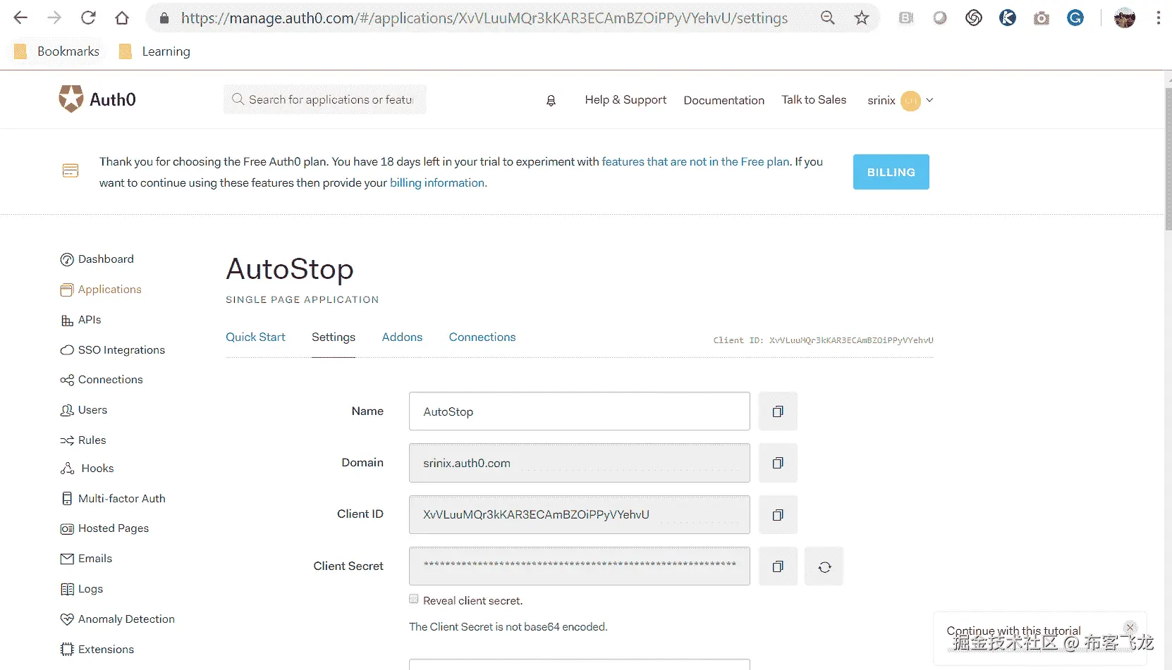1172x670 pixels.
Task: Reload the page with the refresh icon
Action: coord(88,18)
